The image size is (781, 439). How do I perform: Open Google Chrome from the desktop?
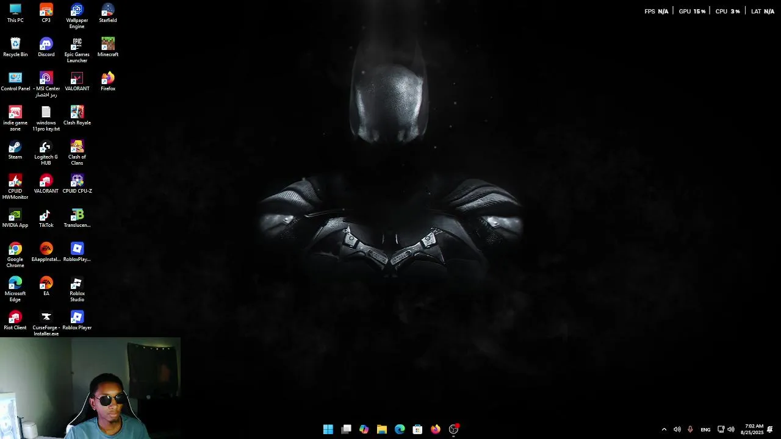pyautogui.click(x=15, y=255)
